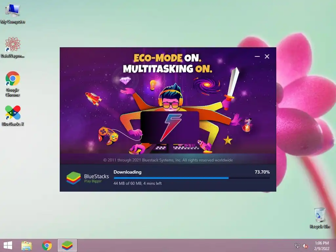The image size is (336, 252).
Task: Click the BlueStacks Play Bigger logo
Action: coord(87,178)
